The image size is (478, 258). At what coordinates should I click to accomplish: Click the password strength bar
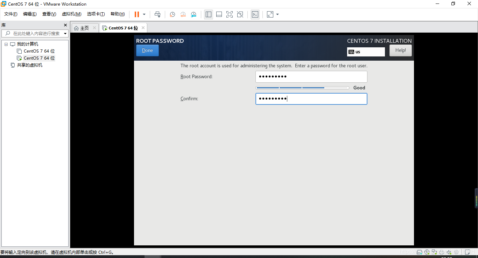[302, 88]
